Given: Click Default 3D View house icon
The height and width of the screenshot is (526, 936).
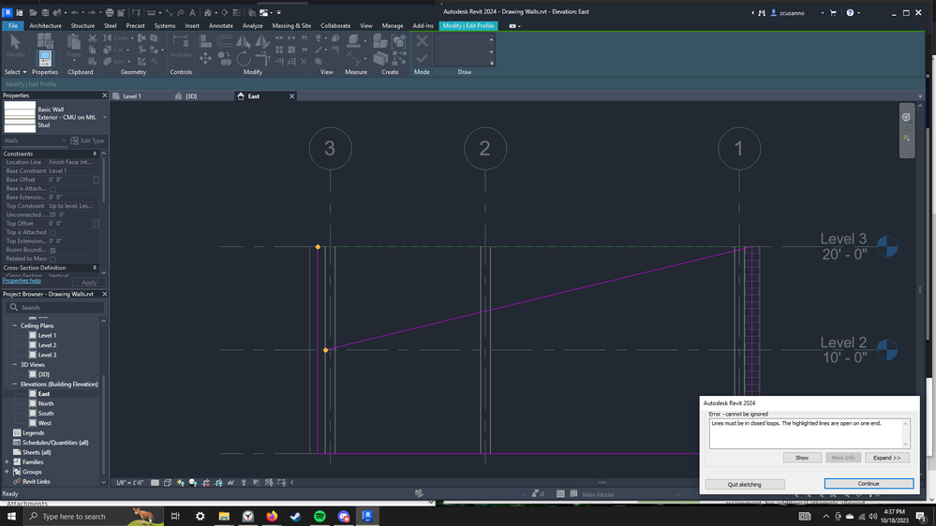Looking at the screenshot, I should tap(208, 12).
